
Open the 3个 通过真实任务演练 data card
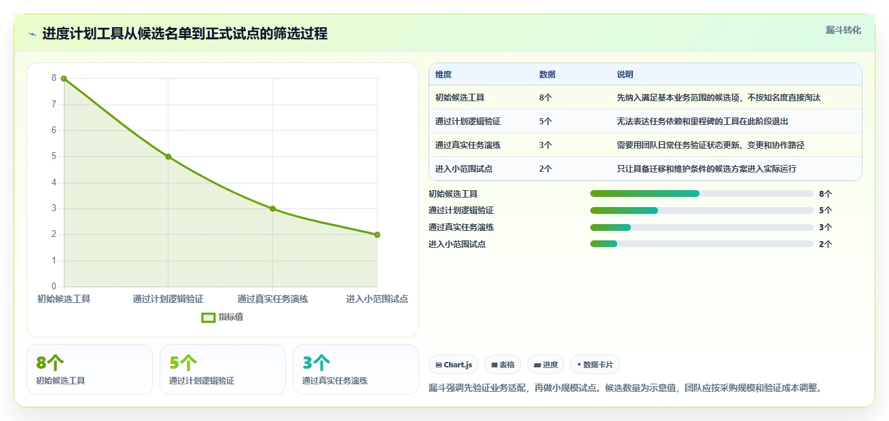click(x=356, y=369)
